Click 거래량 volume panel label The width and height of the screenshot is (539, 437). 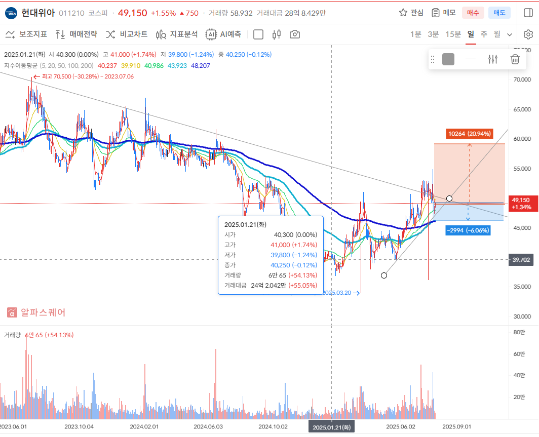click(x=12, y=335)
